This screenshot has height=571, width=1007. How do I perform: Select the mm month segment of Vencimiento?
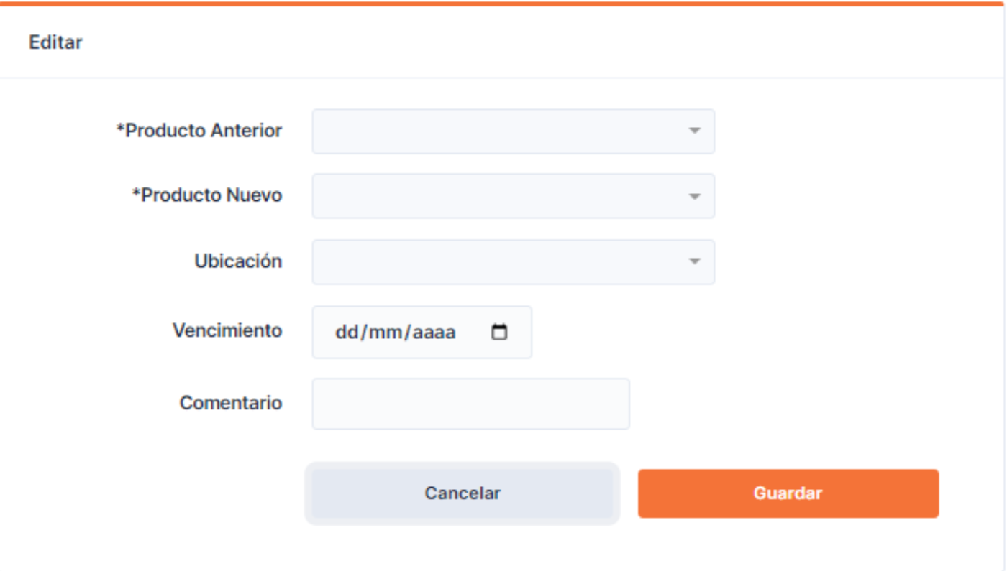click(386, 333)
